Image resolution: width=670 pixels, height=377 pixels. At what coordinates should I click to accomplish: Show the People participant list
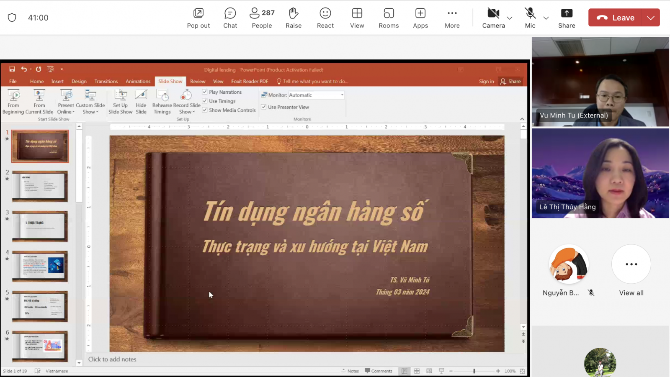(x=262, y=18)
